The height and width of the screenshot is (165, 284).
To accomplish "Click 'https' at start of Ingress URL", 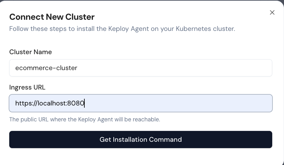I will (x=22, y=103).
